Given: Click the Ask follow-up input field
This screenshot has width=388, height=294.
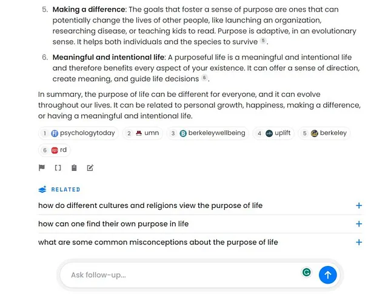Looking at the screenshot, I should point(184,275).
